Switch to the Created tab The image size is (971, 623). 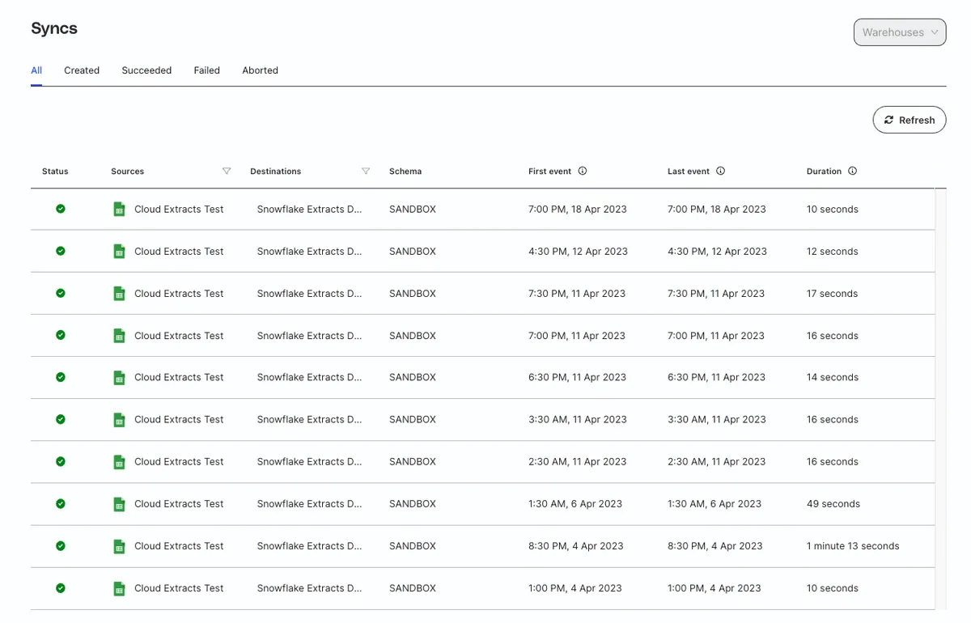(82, 70)
